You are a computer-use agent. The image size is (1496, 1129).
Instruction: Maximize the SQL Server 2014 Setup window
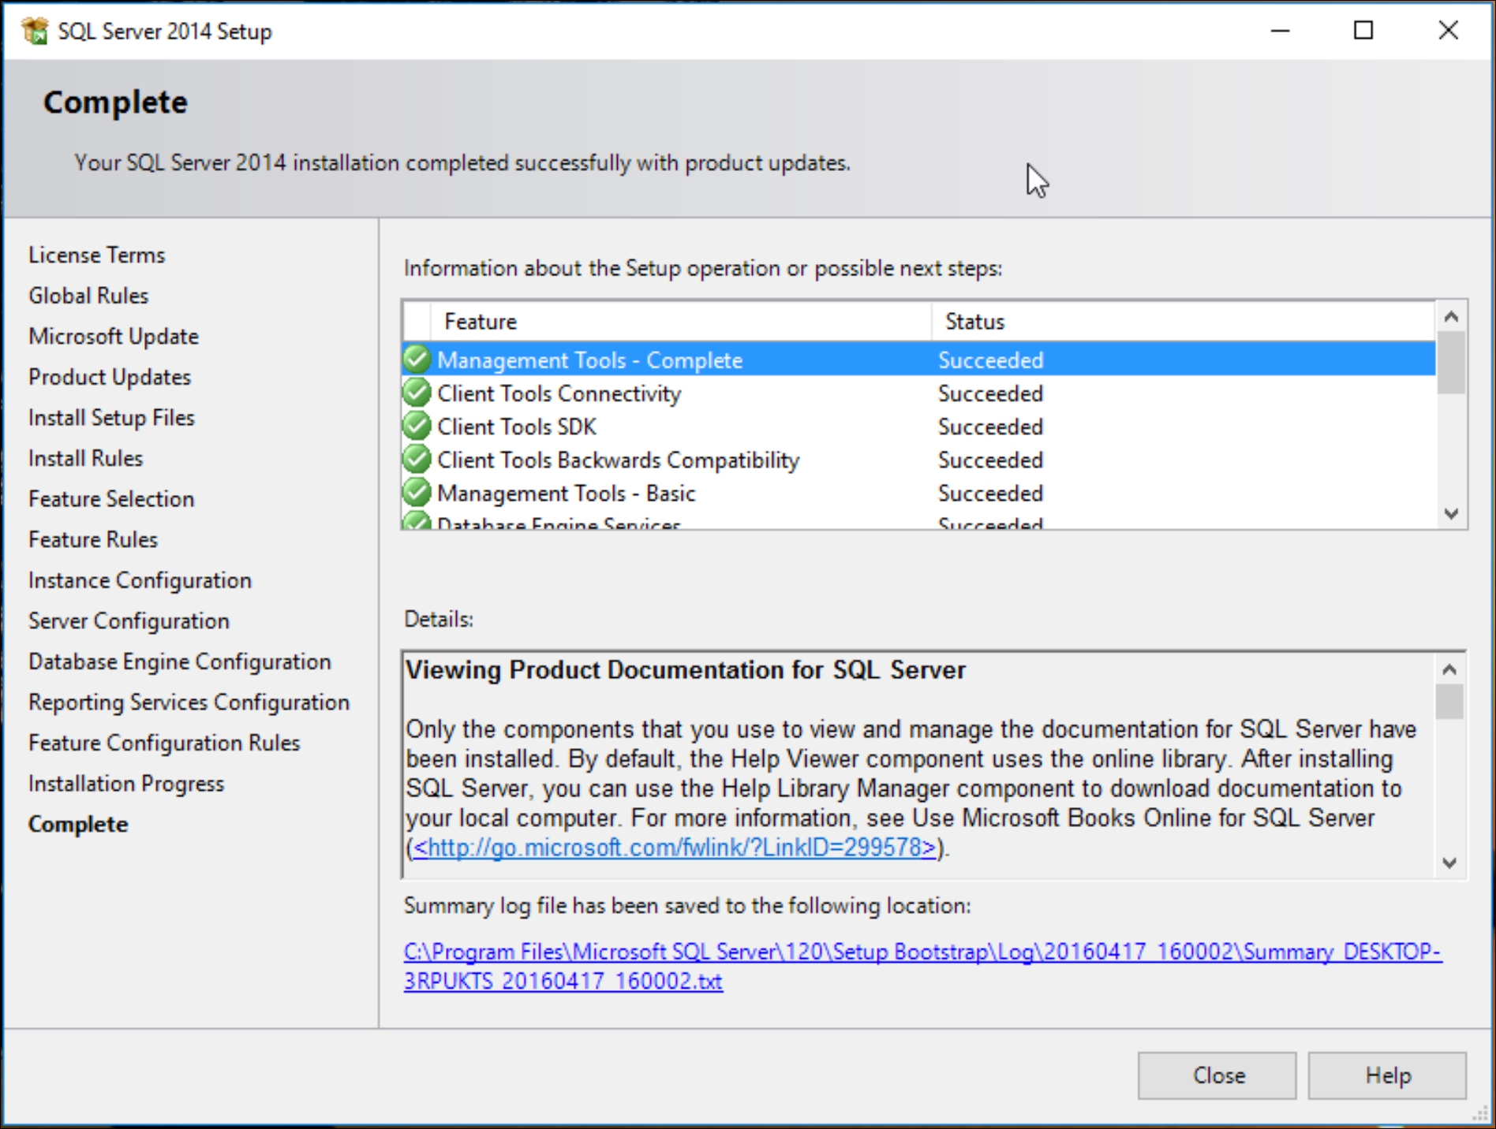pyautogui.click(x=1363, y=31)
